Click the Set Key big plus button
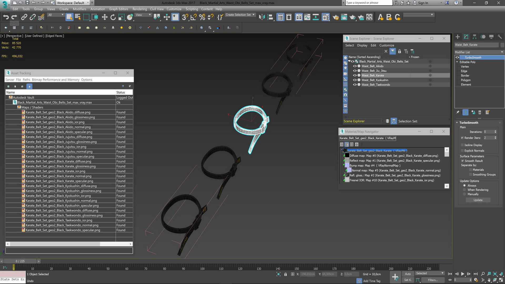The image size is (505, 284). click(395, 277)
